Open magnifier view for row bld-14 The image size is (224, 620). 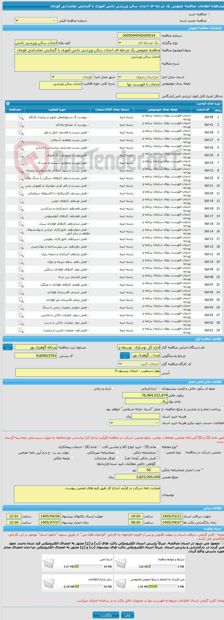(x=20, y=231)
